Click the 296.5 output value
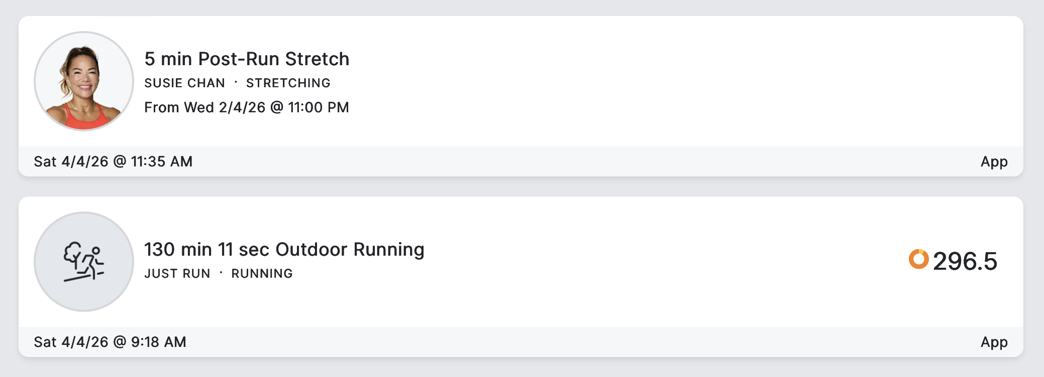Screen dimensions: 1044x377 pyautogui.click(x=965, y=261)
